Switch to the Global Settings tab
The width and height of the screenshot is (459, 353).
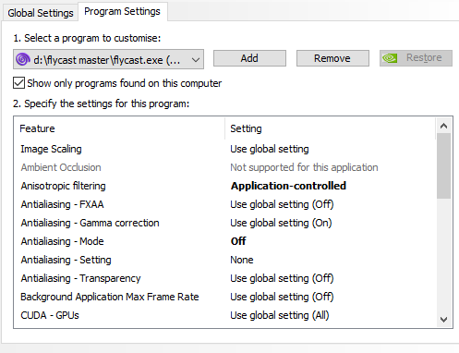[x=41, y=13]
